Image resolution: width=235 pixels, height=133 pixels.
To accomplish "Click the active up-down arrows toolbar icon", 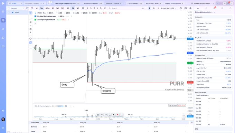I will click(x=73, y=8).
